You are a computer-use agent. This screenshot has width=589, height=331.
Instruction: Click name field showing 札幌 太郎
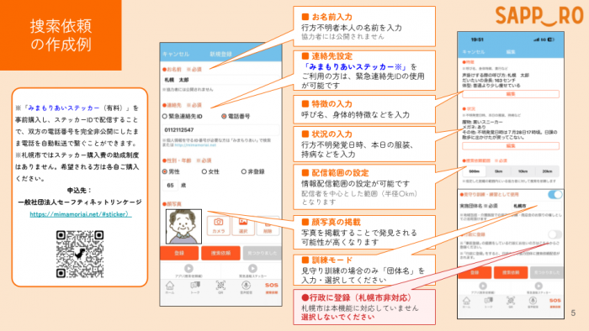(221, 80)
